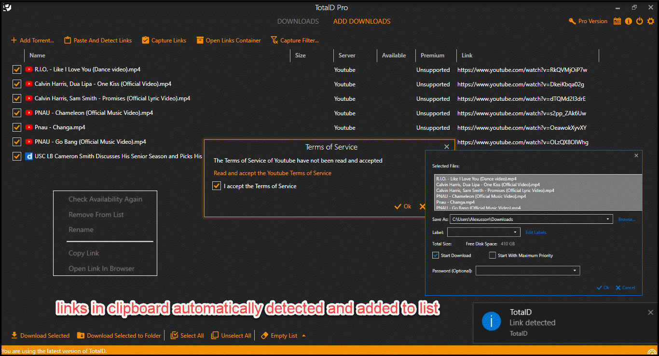Select Rename in context menu
Viewport: 659px width, 356px height.
(x=81, y=230)
